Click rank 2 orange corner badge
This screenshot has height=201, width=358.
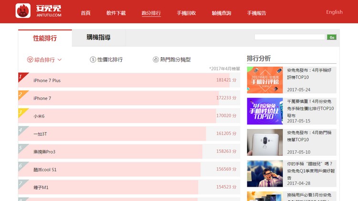click(22, 94)
